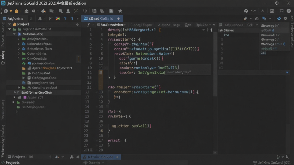Click the building icon in top toolbar
This screenshot has width=294, height=165.
(26, 11)
